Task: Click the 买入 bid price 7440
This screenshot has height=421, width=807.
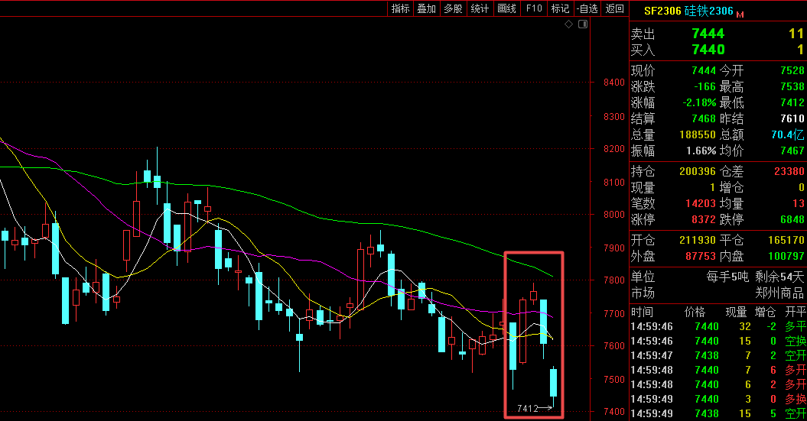Action: [708, 50]
